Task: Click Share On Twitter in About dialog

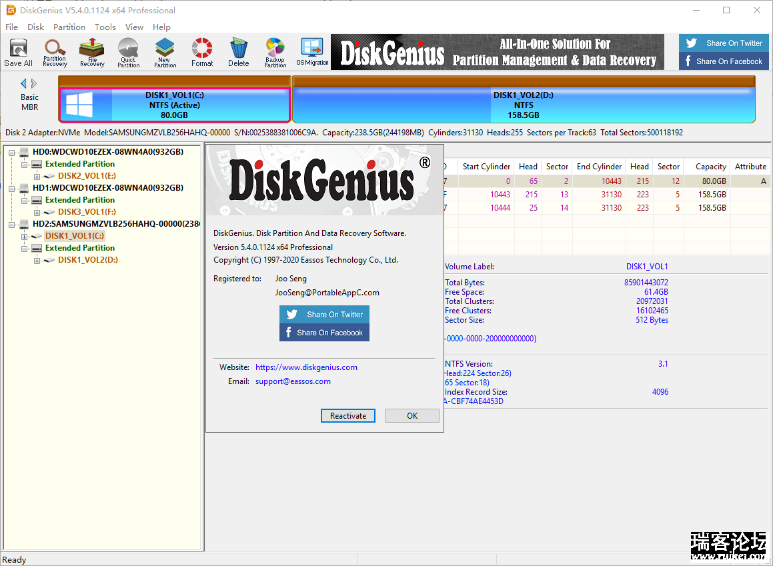Action: [x=324, y=314]
